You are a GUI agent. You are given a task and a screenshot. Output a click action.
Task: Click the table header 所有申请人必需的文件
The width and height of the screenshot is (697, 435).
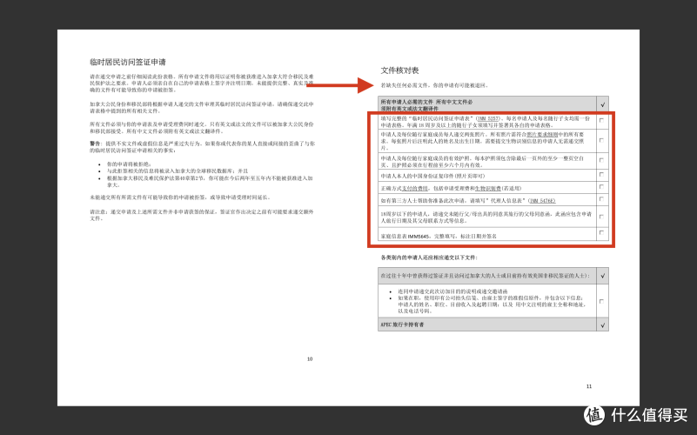(x=407, y=102)
